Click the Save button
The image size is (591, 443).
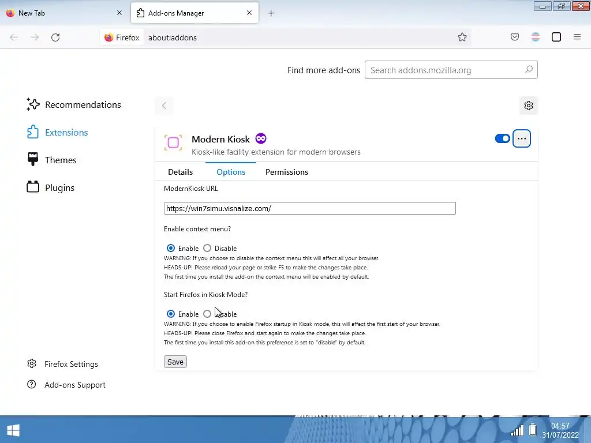tap(175, 362)
